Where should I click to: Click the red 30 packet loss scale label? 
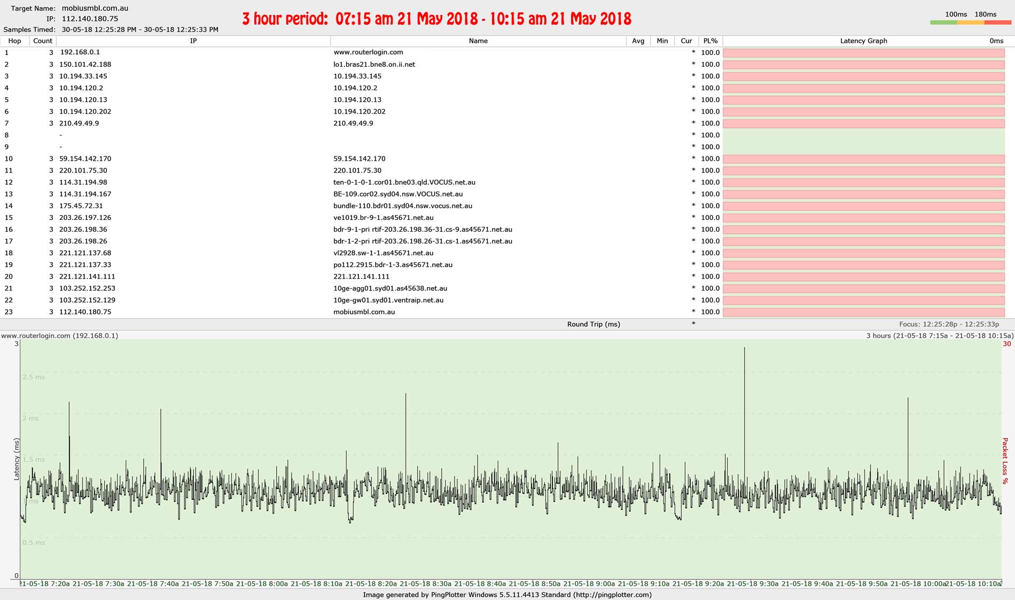click(x=1007, y=344)
